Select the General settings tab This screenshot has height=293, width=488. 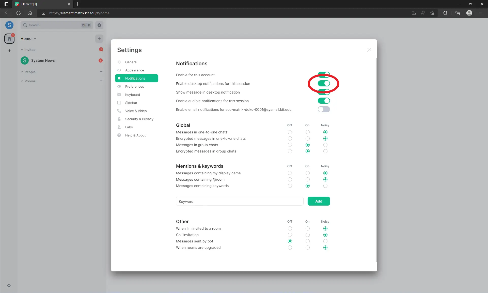click(131, 62)
